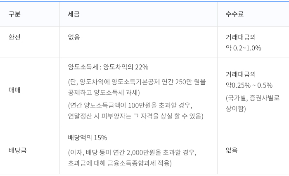Select the 환전 row label

click(14, 37)
